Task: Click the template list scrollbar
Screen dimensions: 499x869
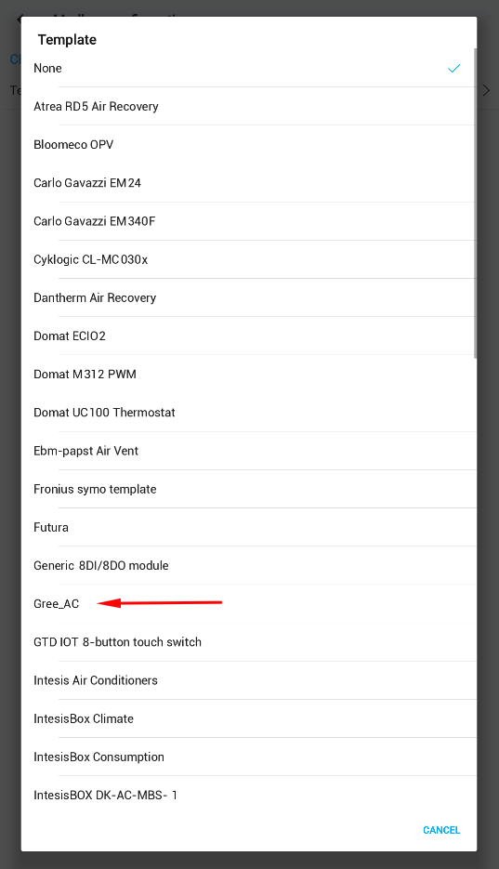Action: [x=475, y=203]
